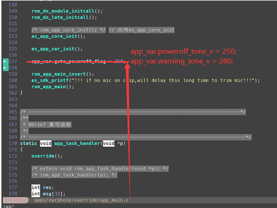Click the '@brief 重写函数' comment
This screenshot has height=208, width=277.
[x=50, y=125]
